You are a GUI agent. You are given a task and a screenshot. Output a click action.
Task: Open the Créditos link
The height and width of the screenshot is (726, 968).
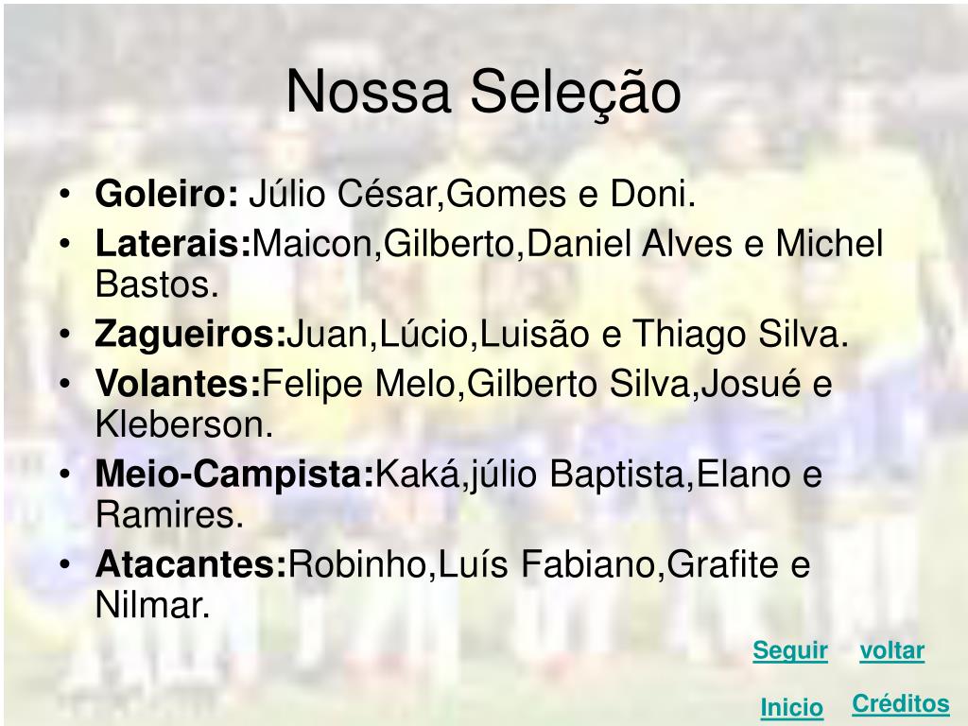pyautogui.click(x=901, y=703)
